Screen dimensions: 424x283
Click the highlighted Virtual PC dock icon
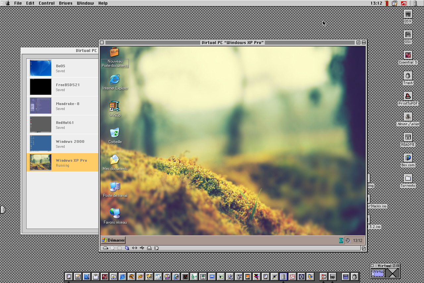pyautogui.click(x=283, y=276)
